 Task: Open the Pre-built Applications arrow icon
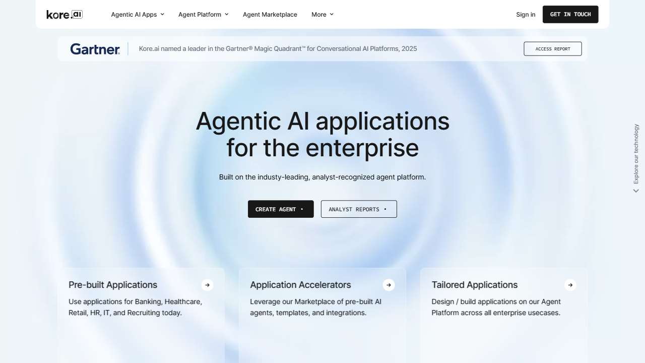pos(207,285)
